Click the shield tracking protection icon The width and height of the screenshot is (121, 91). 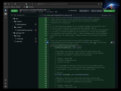click(30, 4)
